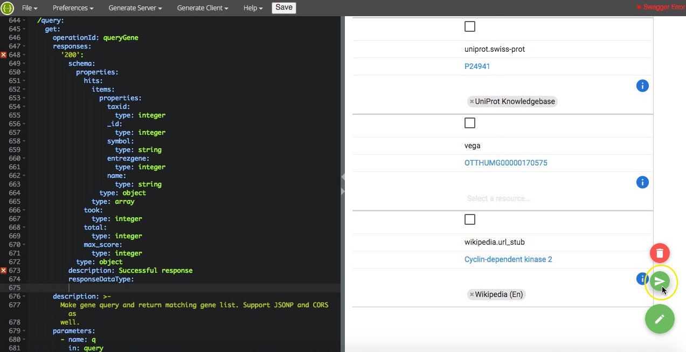686x352 pixels.
Task: Remove the Wikipedia (En) tag
Action: 472,294
